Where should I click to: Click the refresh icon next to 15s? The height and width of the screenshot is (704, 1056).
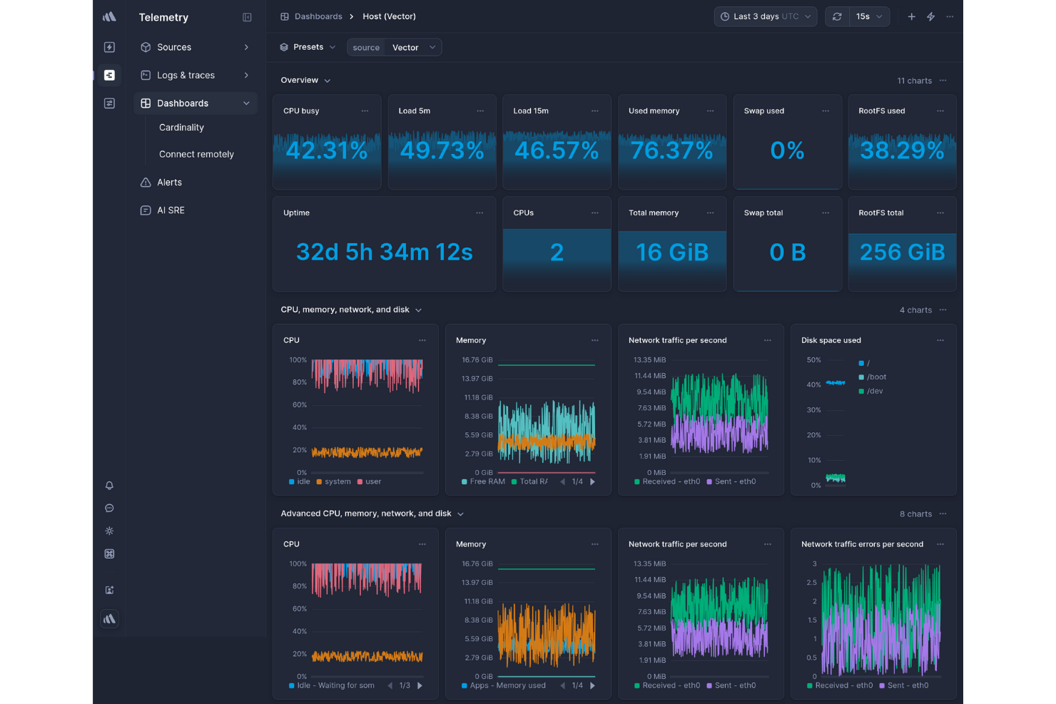(x=837, y=16)
